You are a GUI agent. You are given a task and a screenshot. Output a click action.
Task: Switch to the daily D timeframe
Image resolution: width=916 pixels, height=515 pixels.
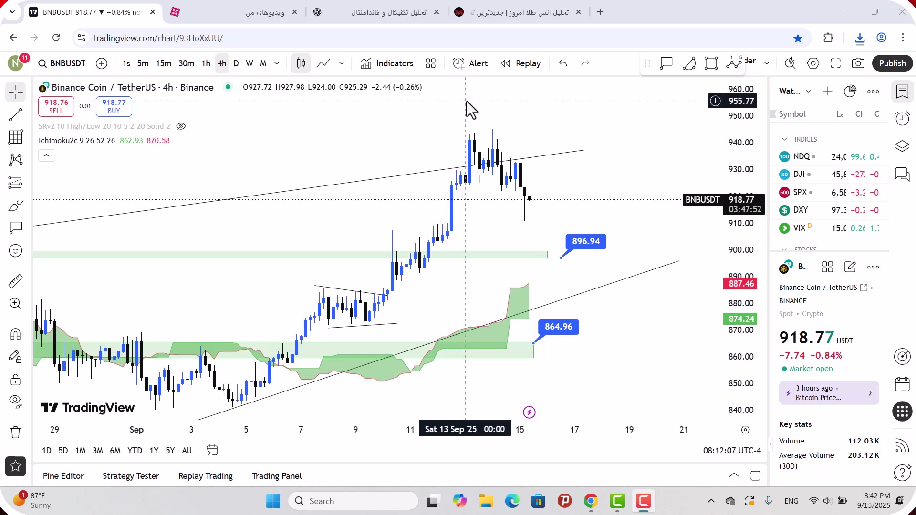click(x=236, y=63)
